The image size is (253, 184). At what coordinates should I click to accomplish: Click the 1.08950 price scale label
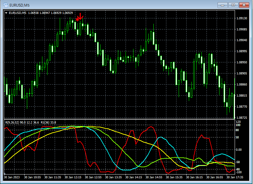pos(242,62)
